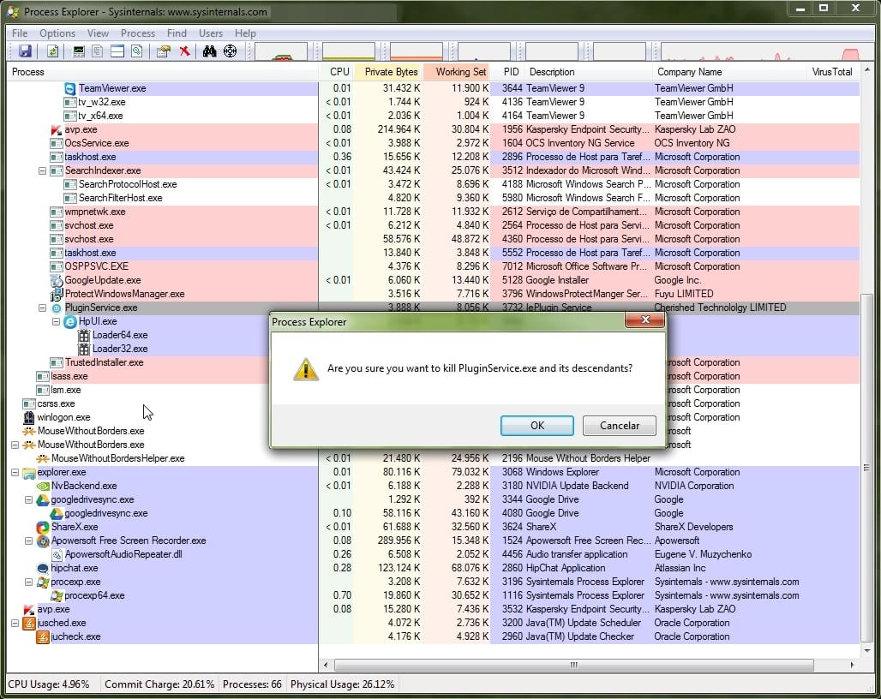Click the horizontal scrollbar thumb

pyautogui.click(x=573, y=666)
